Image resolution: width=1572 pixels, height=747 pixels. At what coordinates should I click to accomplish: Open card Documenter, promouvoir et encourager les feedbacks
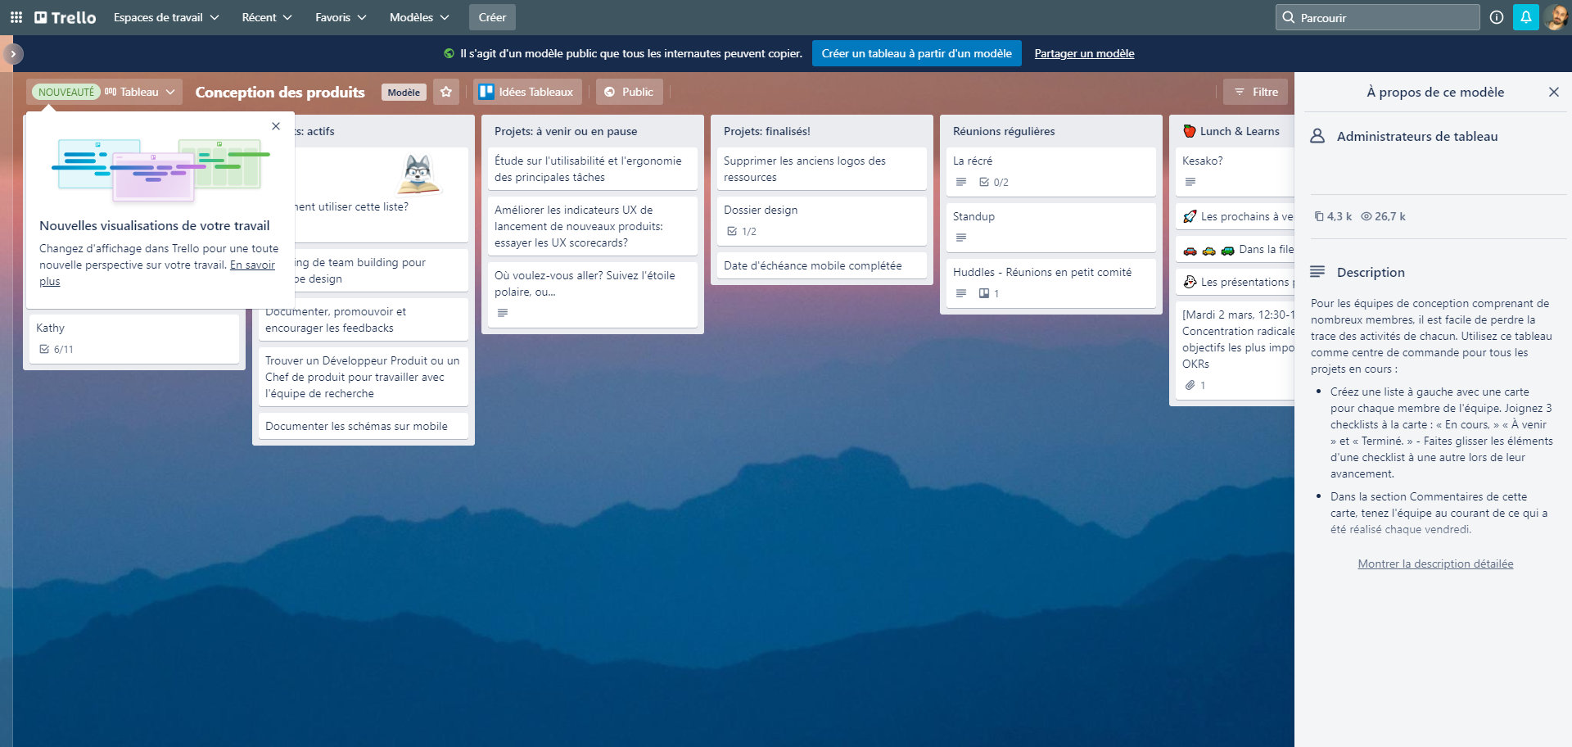click(364, 319)
